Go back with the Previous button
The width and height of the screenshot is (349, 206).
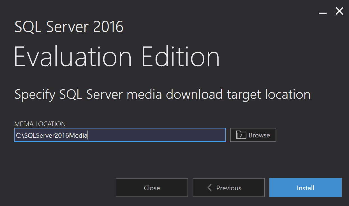[229, 188]
